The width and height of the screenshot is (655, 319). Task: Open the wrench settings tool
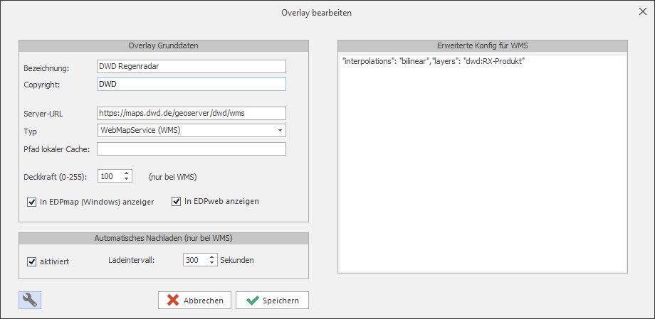[x=30, y=301]
